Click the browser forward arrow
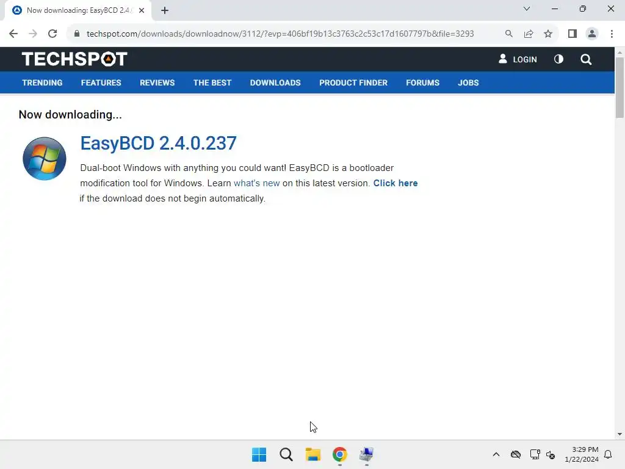Image resolution: width=625 pixels, height=469 pixels. [x=33, y=34]
